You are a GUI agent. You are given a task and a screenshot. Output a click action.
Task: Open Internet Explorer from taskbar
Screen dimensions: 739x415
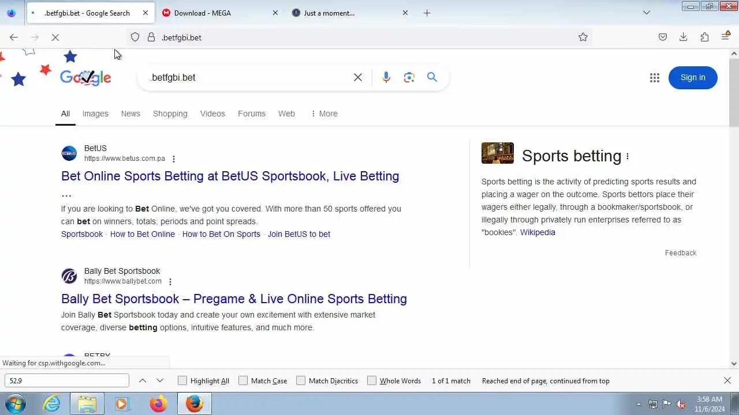click(52, 404)
